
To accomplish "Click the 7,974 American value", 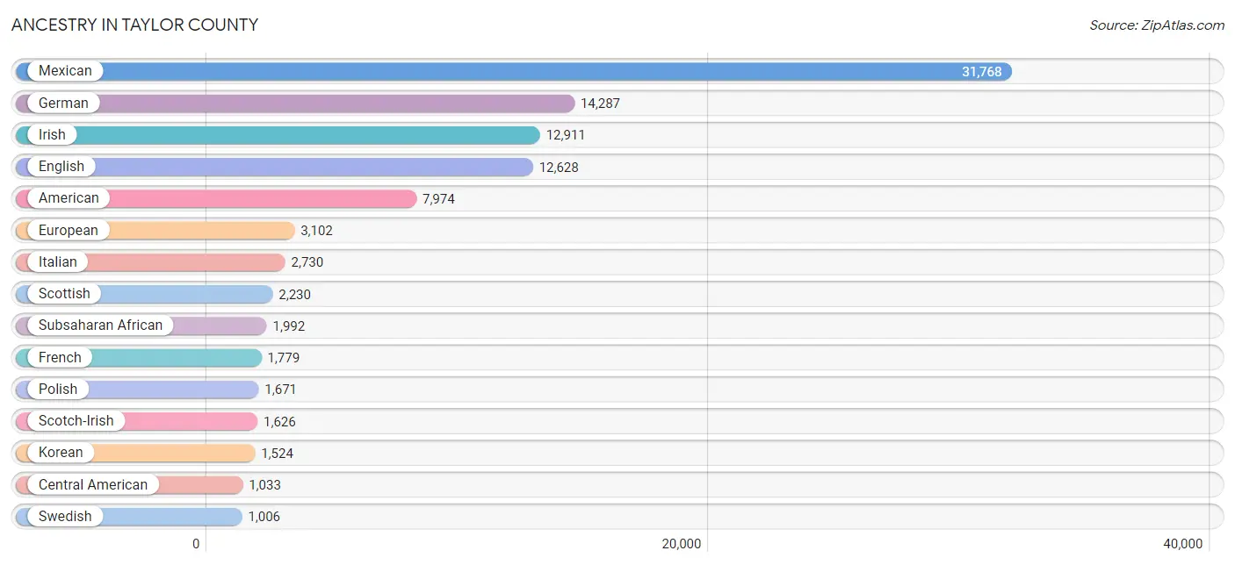I will 438,199.
